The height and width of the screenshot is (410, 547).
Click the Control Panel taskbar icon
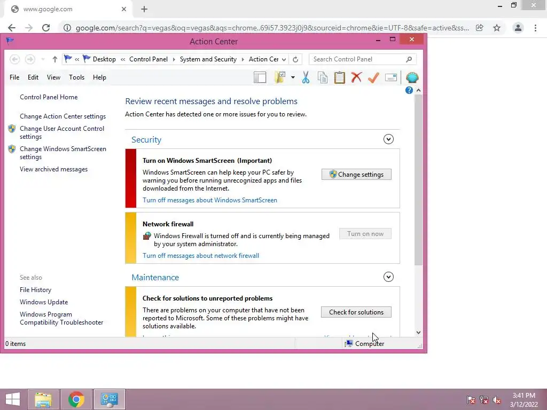tap(110, 399)
